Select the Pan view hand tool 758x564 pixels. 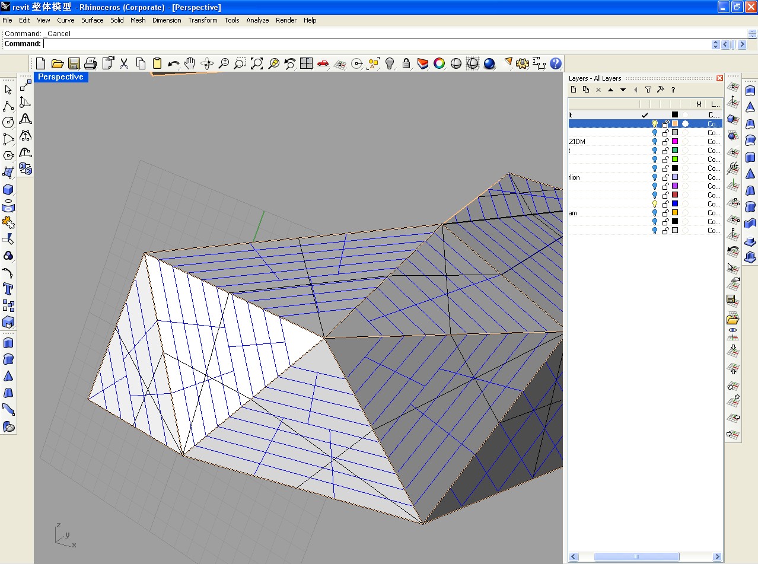(190, 63)
